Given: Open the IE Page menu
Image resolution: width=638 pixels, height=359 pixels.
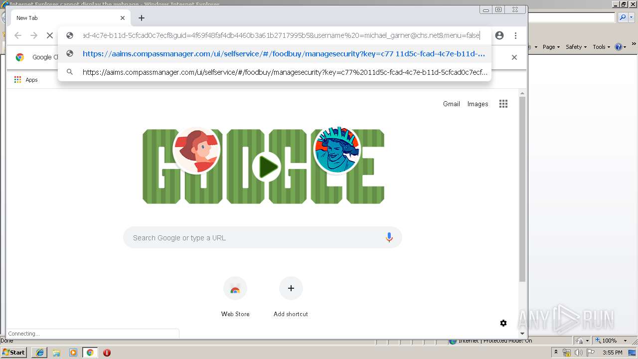Looking at the screenshot, I should point(551,47).
